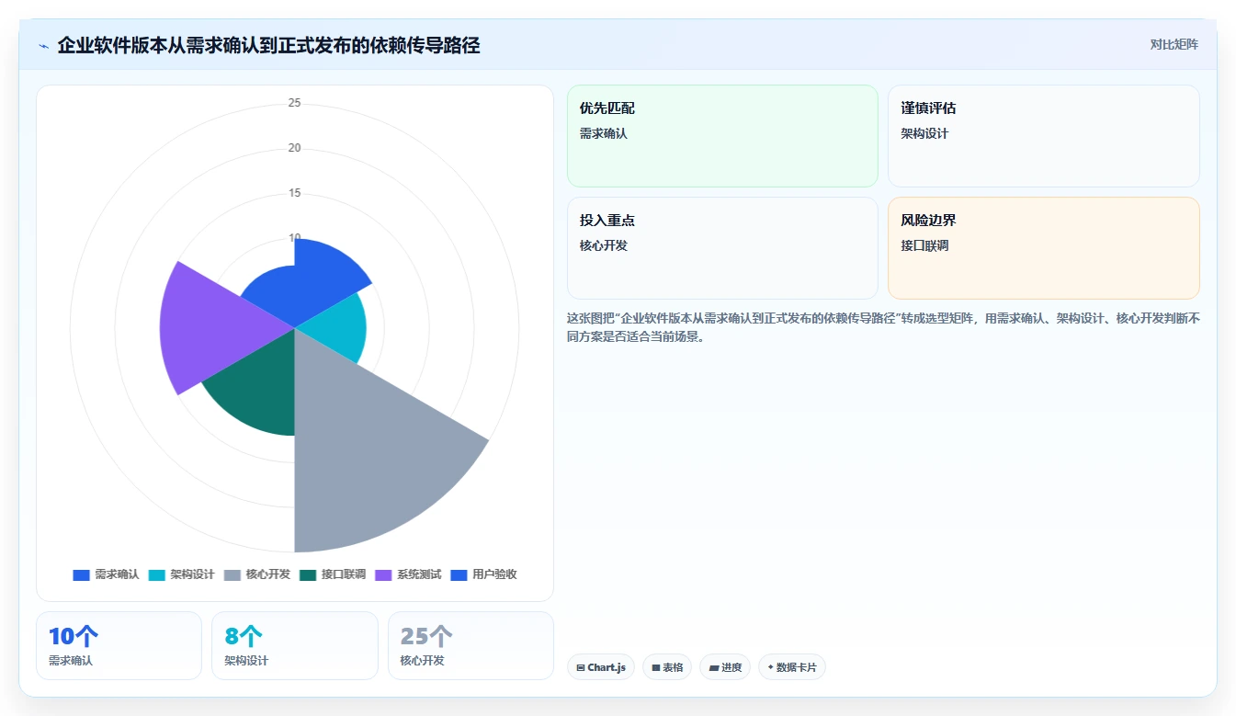Open the 投入重点 matrix card
The image size is (1236, 716).
(722, 248)
